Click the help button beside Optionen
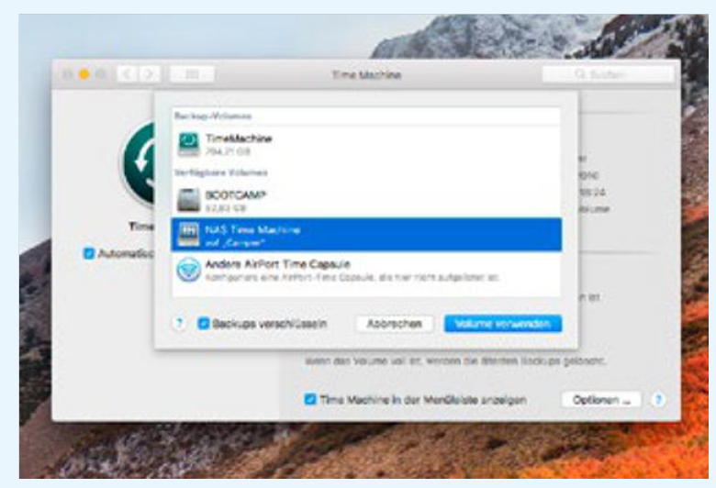 coord(658,400)
